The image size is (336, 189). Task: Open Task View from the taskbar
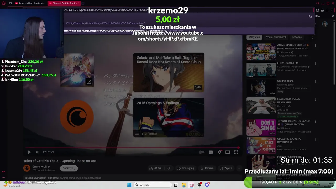176,185
